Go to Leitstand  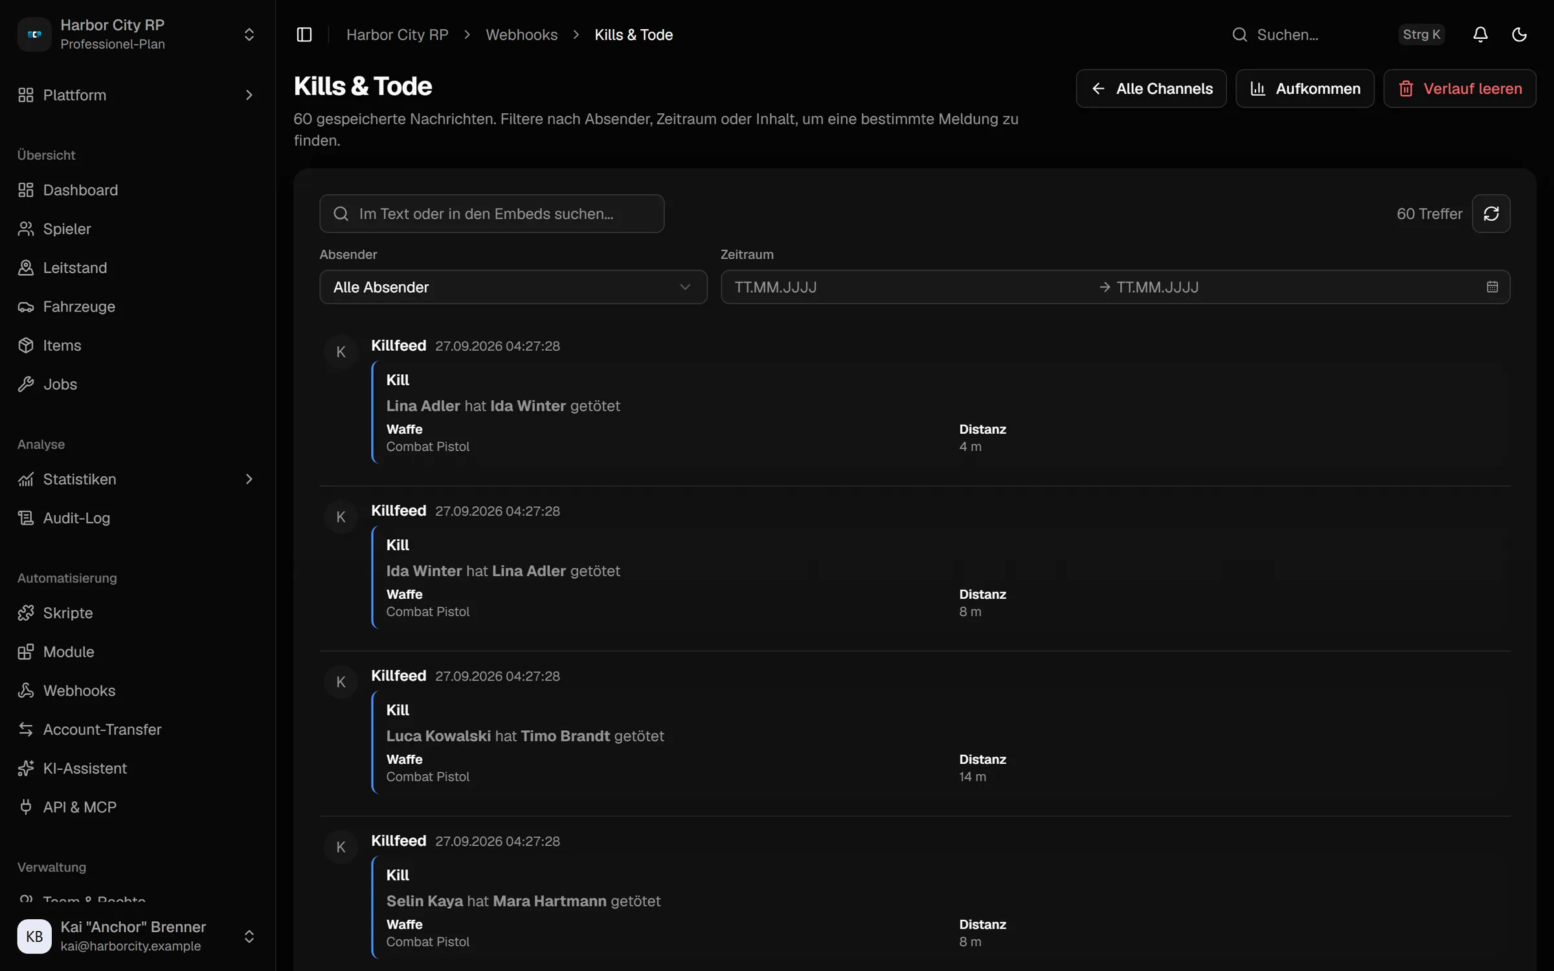(137, 267)
